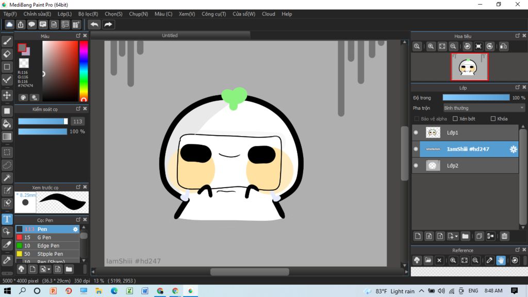
Task: Enable the Khóa checkbox
Action: [493, 119]
